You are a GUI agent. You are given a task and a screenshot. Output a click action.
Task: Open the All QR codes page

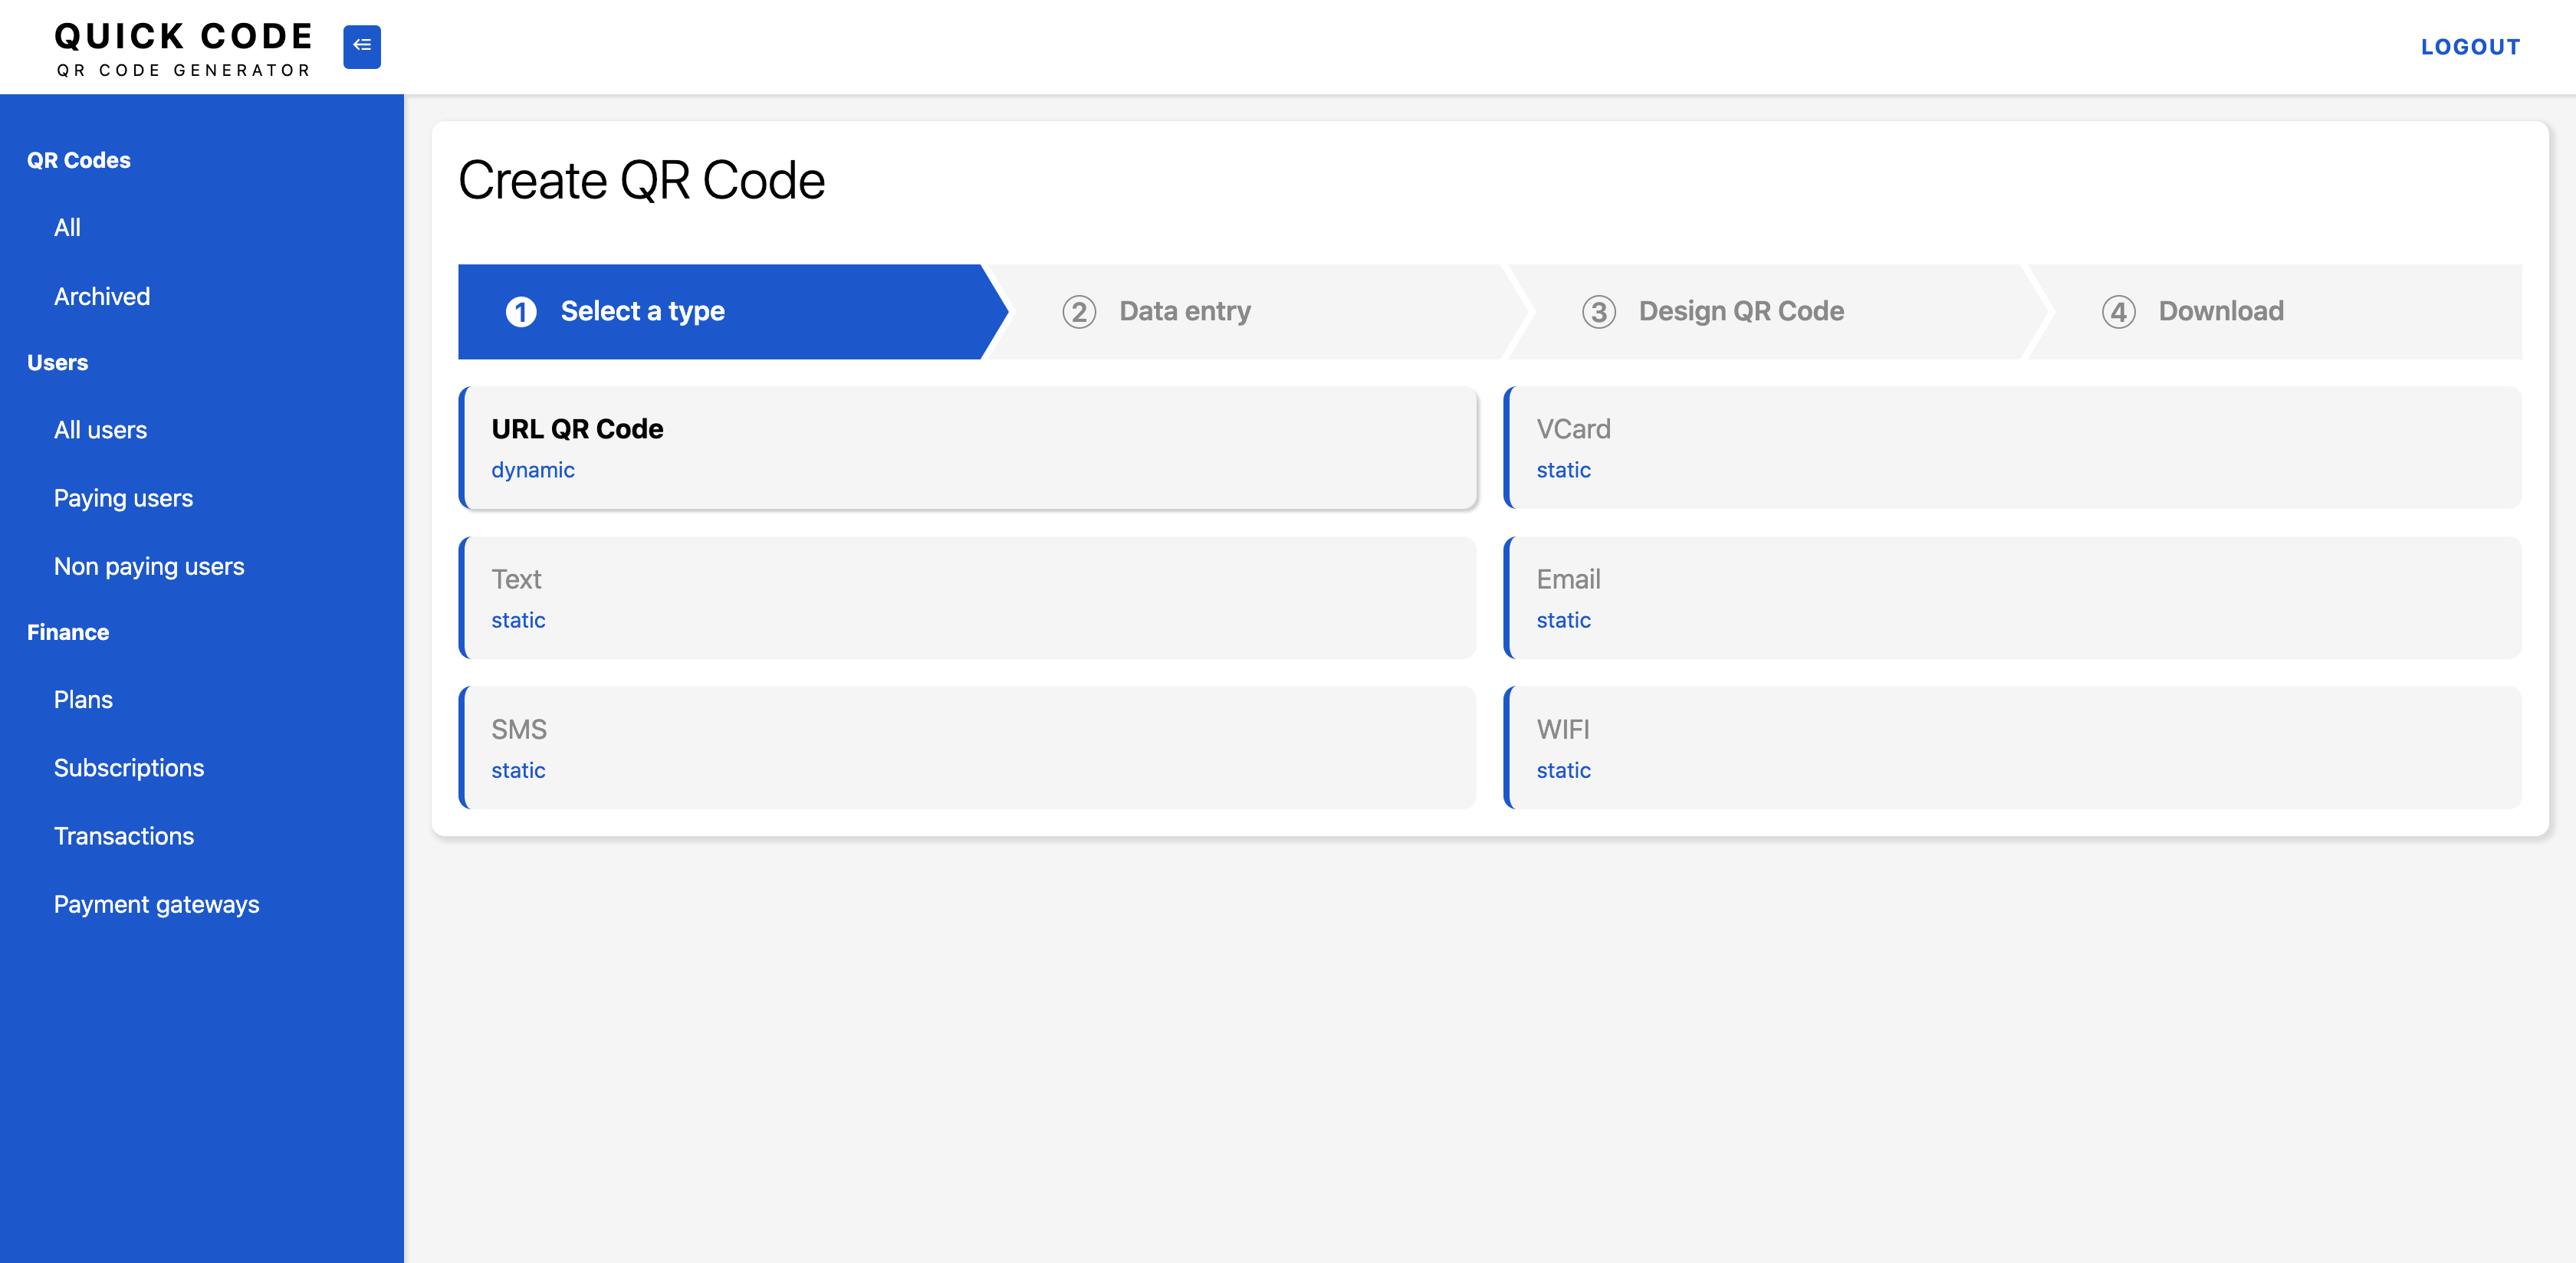(67, 228)
